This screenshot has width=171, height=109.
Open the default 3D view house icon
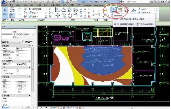(53, 2)
